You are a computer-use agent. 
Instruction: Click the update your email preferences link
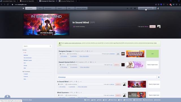[x=73, y=43]
